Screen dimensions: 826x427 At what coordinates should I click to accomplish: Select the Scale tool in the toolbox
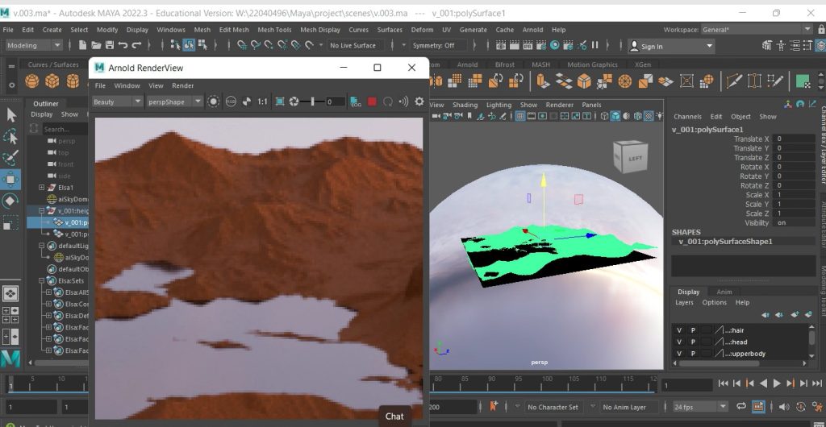10,223
